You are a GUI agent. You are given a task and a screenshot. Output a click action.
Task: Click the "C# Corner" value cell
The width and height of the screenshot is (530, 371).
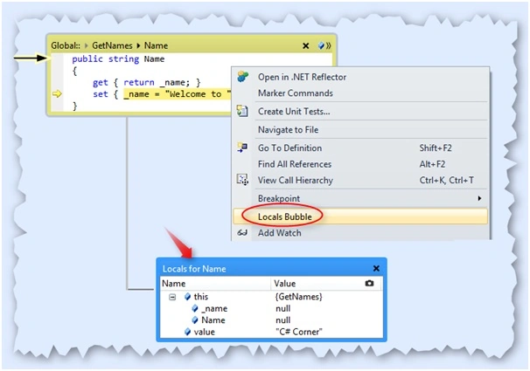299,332
